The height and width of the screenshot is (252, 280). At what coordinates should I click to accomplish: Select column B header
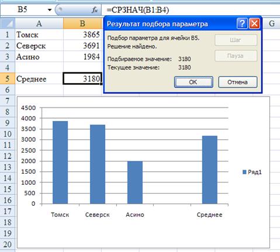82,23
